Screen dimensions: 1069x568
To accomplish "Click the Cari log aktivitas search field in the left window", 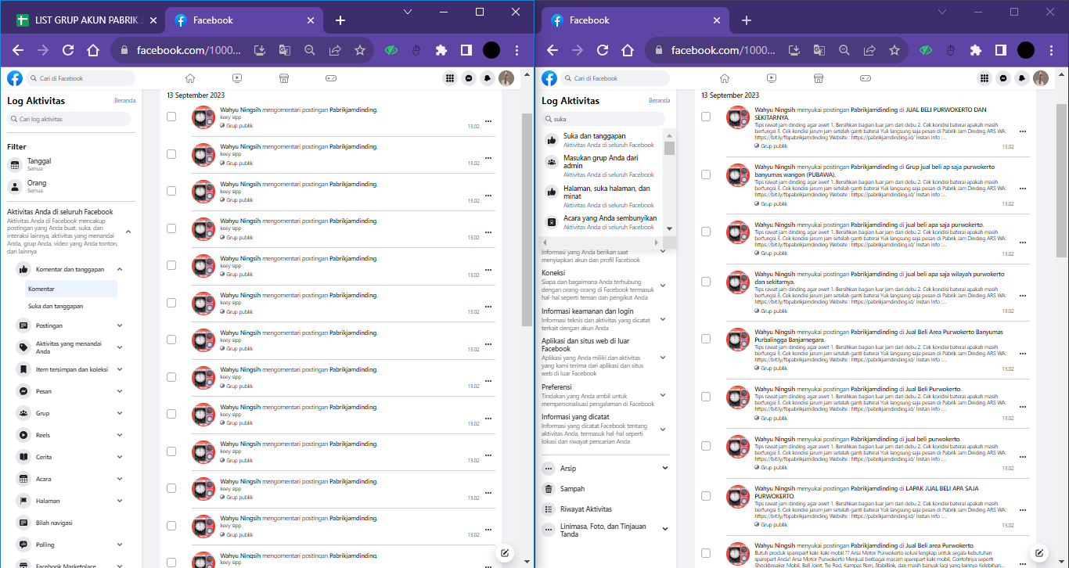I will [x=70, y=119].
